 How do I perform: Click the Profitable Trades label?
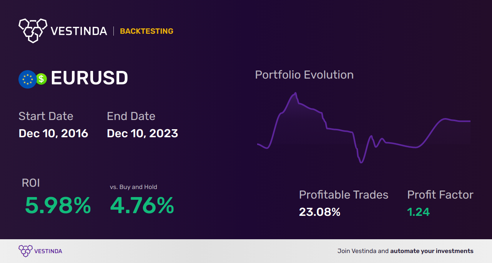pyautogui.click(x=344, y=195)
